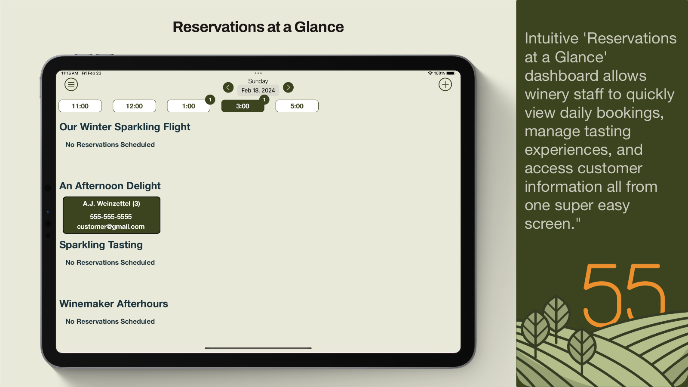Select the 5:00 time slot
The width and height of the screenshot is (688, 387).
[297, 106]
